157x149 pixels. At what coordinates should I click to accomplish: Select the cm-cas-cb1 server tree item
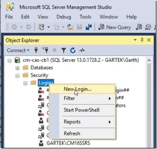(81, 60)
